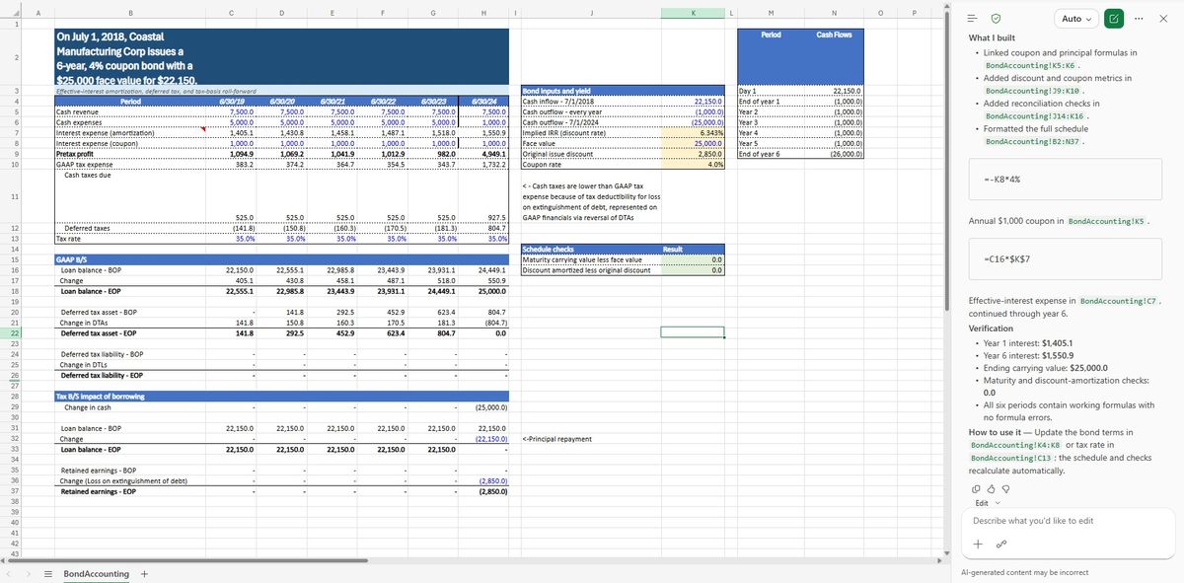Viewport: 1184px width, 583px height.
Task: Give the response a thumbs up
Action: (990, 488)
